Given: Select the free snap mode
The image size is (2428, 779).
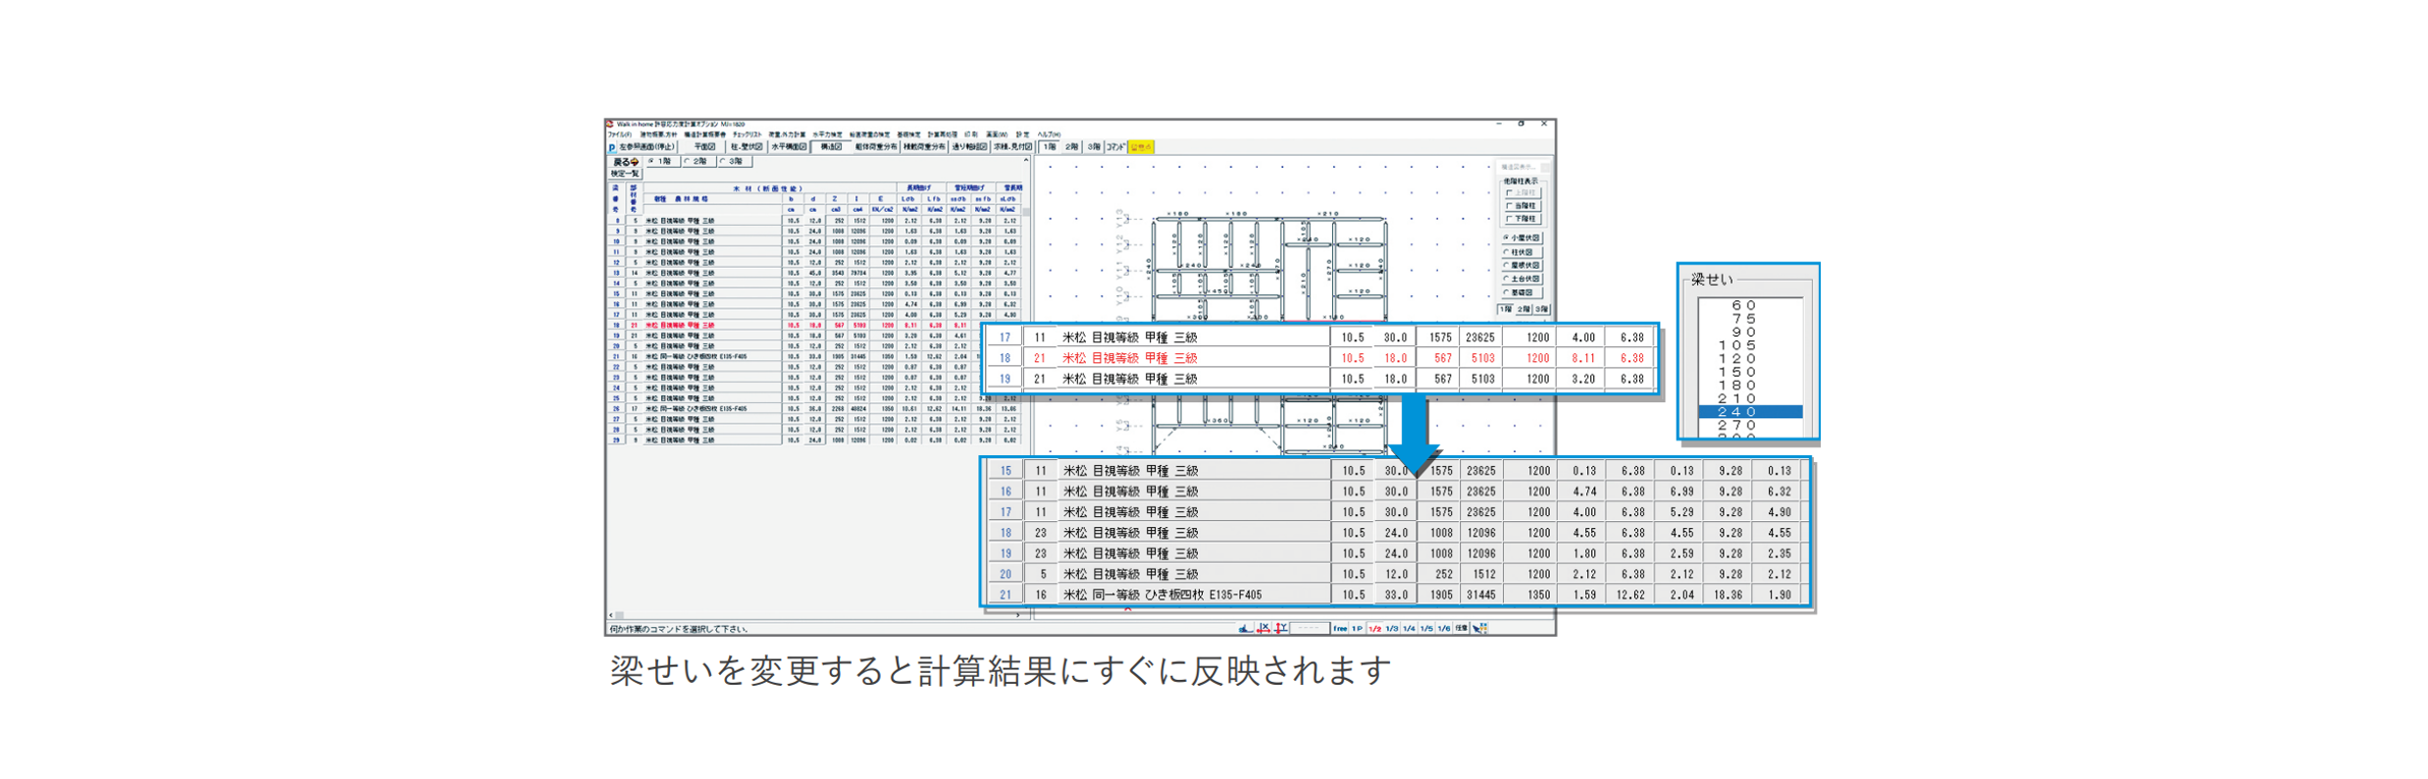Looking at the screenshot, I should tap(1340, 628).
